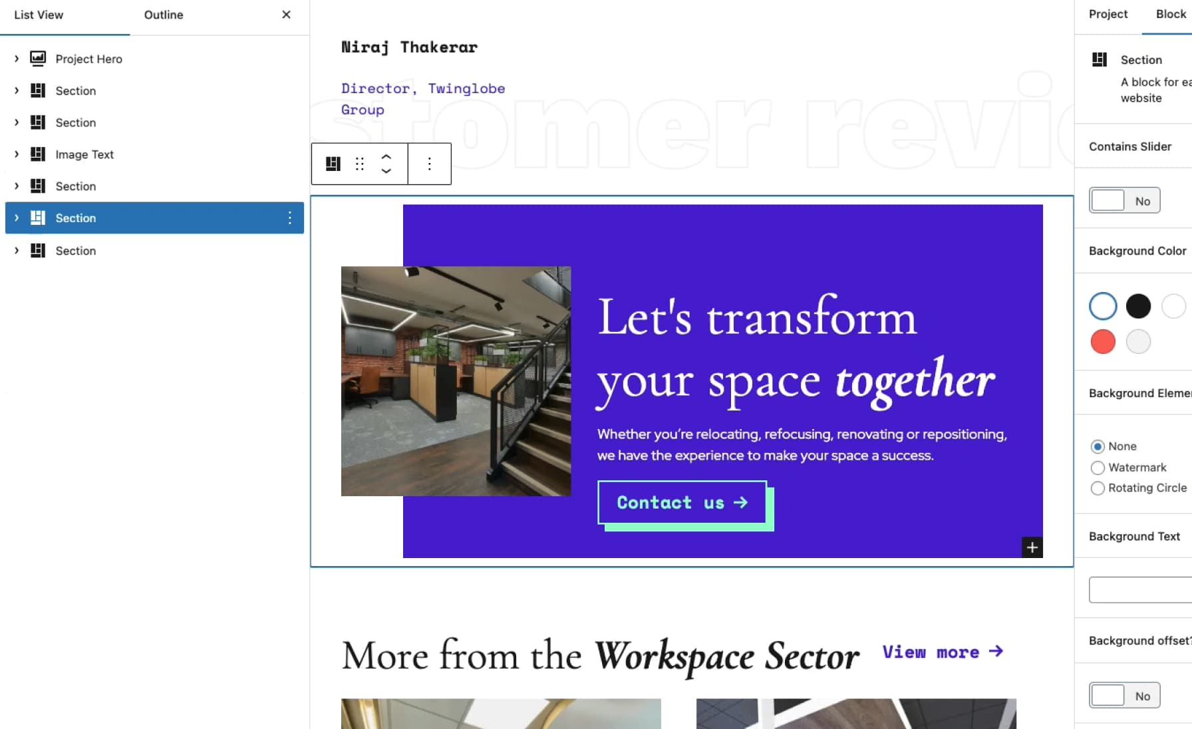Click the block inserter plus in the purple section

click(1032, 547)
